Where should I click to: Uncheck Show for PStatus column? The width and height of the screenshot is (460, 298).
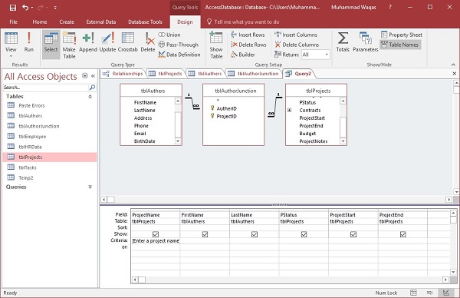point(304,234)
